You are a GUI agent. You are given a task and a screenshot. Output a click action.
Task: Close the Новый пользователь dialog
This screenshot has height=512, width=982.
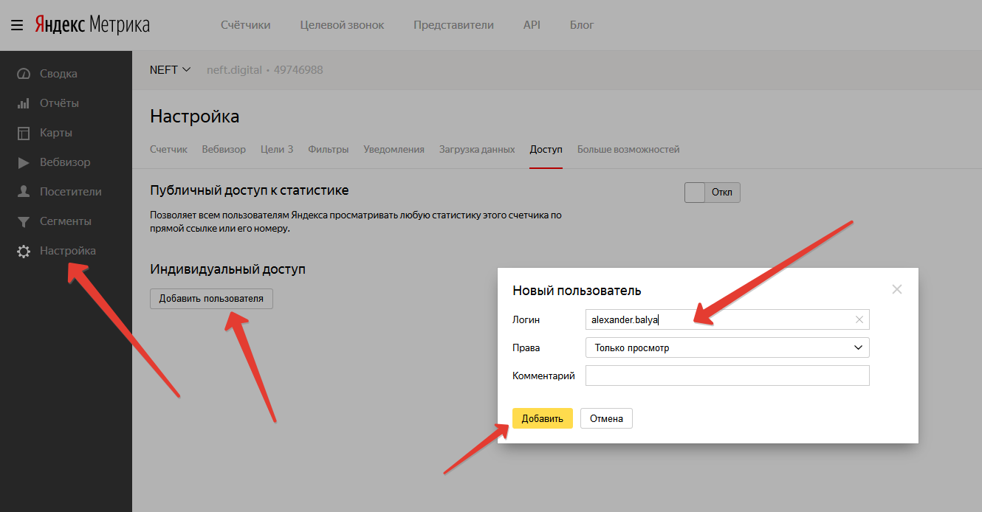896,289
